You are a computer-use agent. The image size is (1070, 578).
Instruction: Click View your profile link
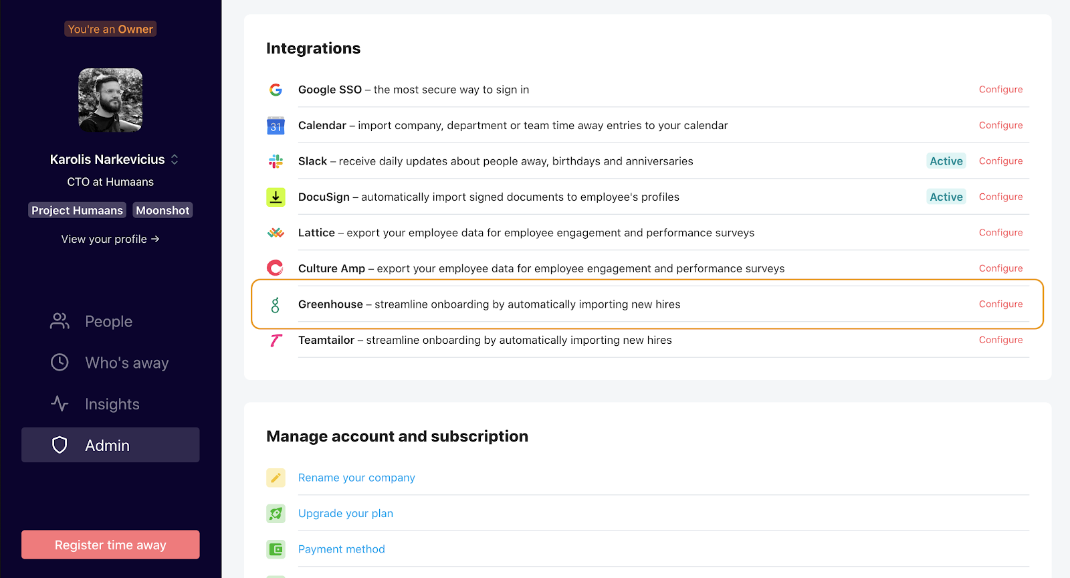coord(110,239)
